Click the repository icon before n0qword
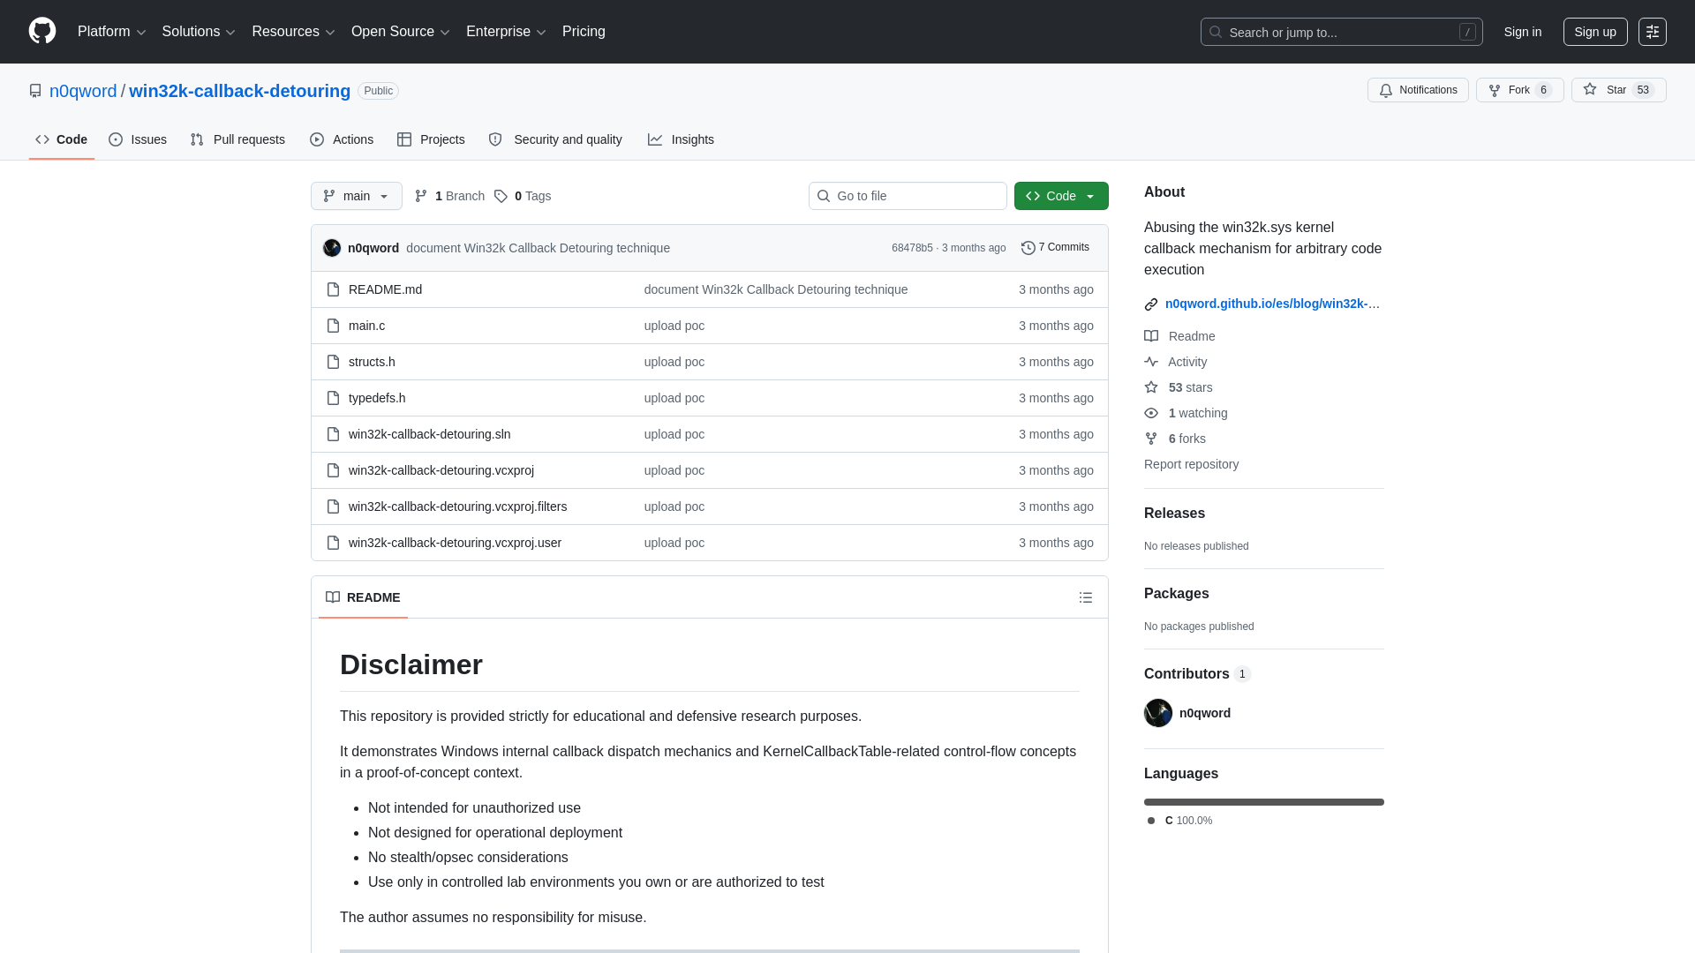This screenshot has width=1695, height=953. [35, 91]
